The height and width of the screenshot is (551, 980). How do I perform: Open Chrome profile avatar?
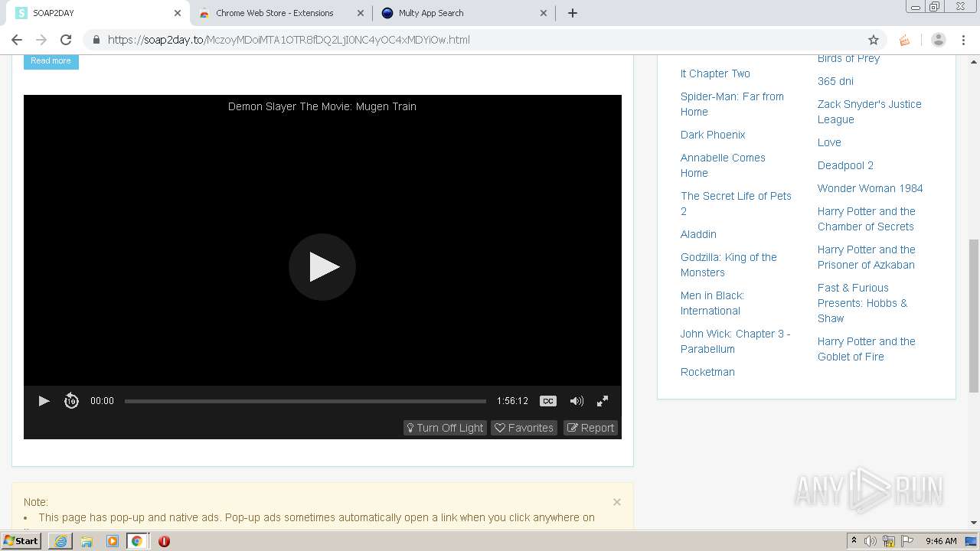(938, 40)
